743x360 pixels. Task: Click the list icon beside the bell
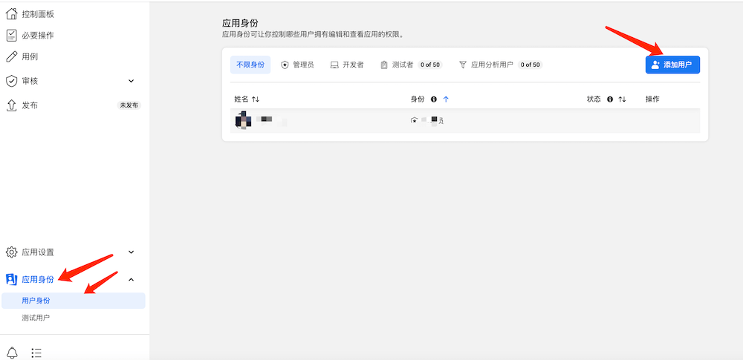coord(36,353)
